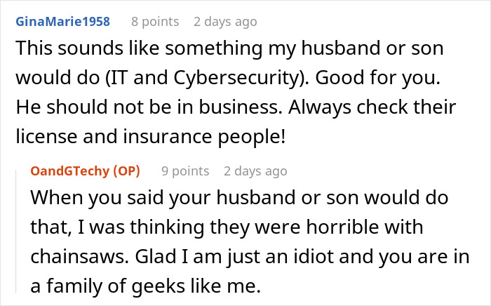491x306 pixels.
Task: Click the phrase "Good for you."
Action: tap(377, 77)
